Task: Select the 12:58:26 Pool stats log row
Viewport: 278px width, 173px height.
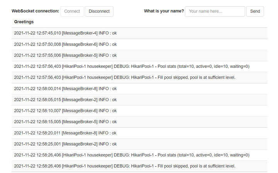Action: 139,155
